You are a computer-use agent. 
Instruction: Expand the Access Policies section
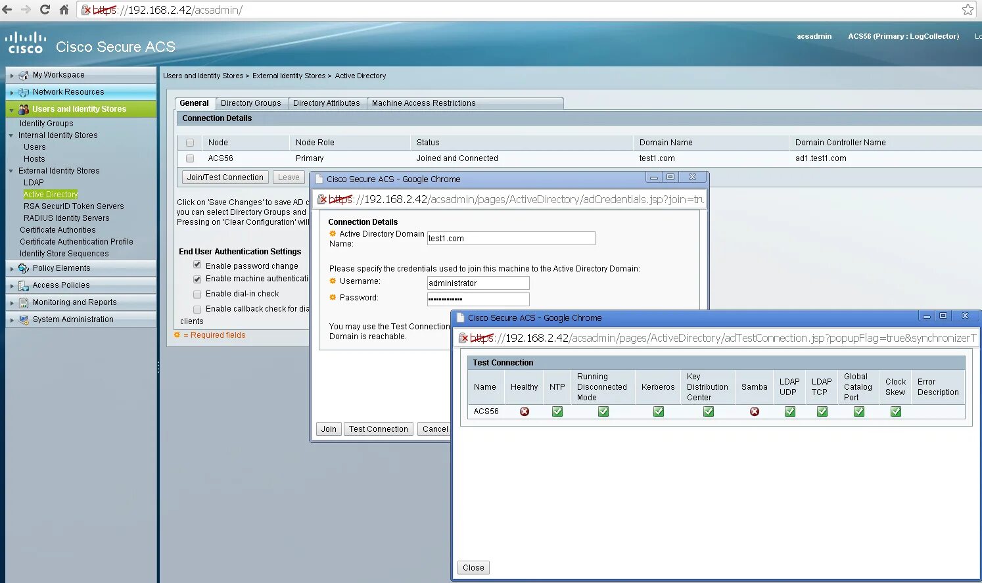[12, 286]
